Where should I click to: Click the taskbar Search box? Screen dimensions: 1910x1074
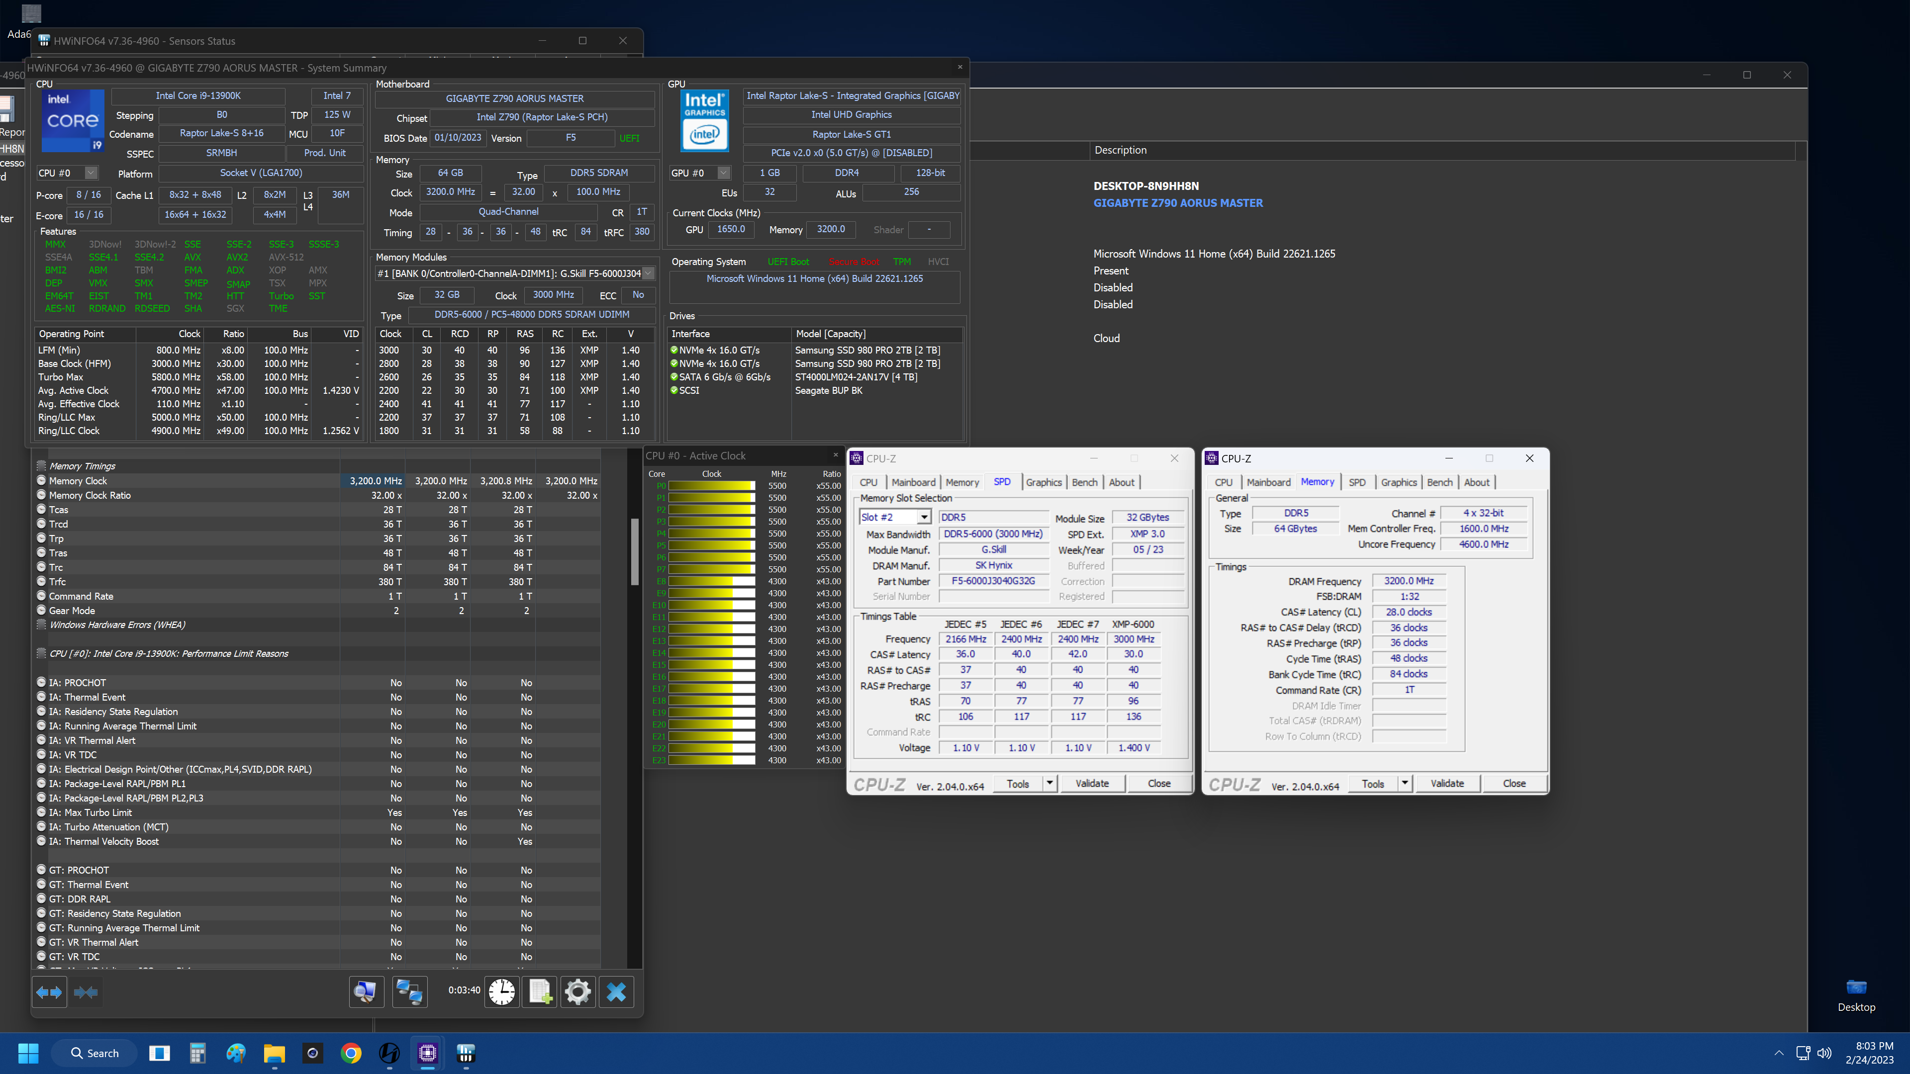click(x=94, y=1053)
